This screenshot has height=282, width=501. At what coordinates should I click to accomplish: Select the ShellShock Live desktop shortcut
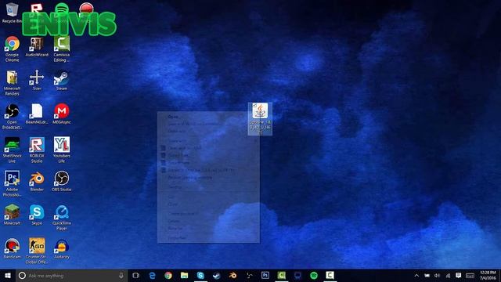pos(12,150)
